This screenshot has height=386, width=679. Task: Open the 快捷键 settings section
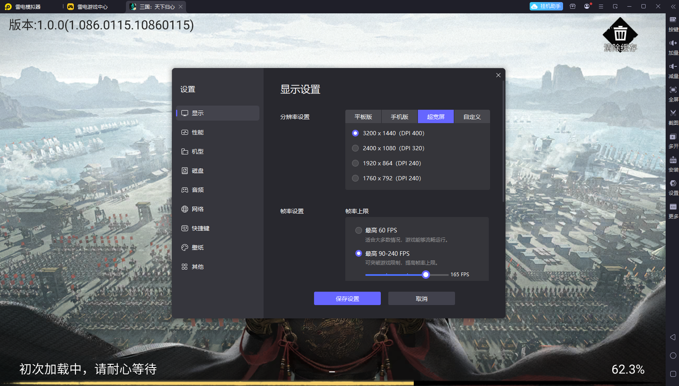point(218,228)
